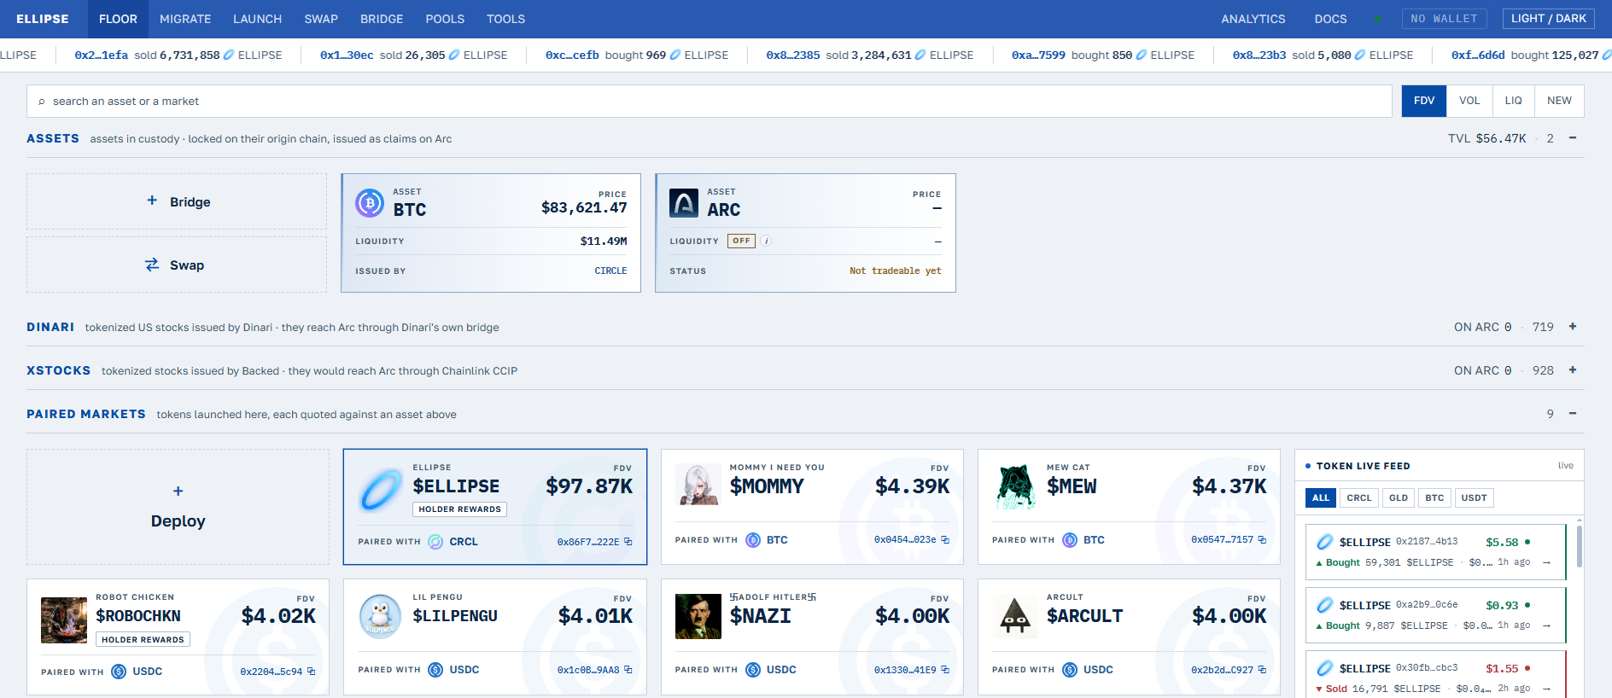Collapse the ASSETS section
Image resolution: width=1612 pixels, height=698 pixels.
[x=1573, y=138]
